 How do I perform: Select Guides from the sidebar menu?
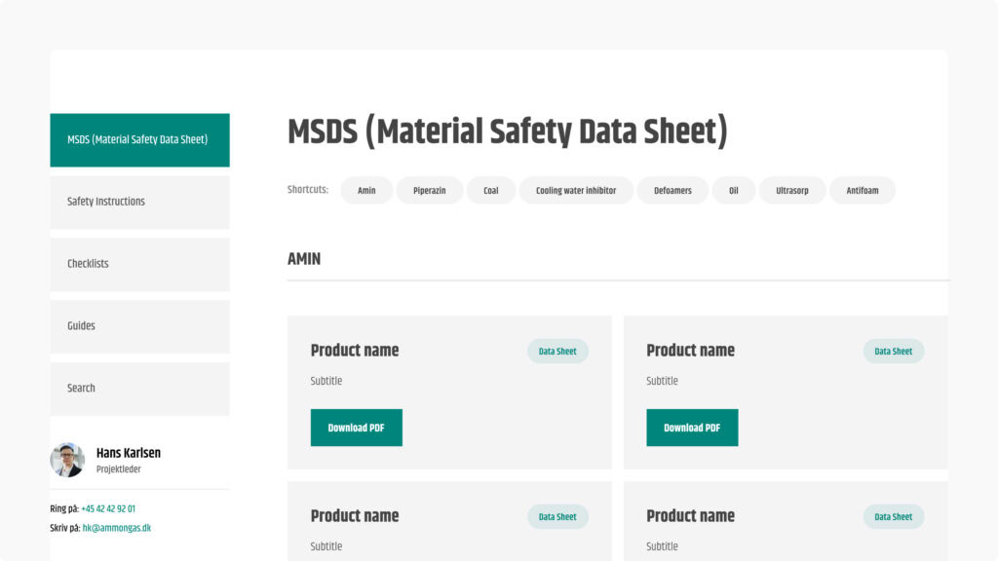(139, 326)
